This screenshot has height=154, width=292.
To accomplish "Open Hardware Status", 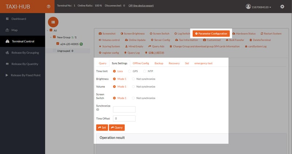I will [244, 34].
